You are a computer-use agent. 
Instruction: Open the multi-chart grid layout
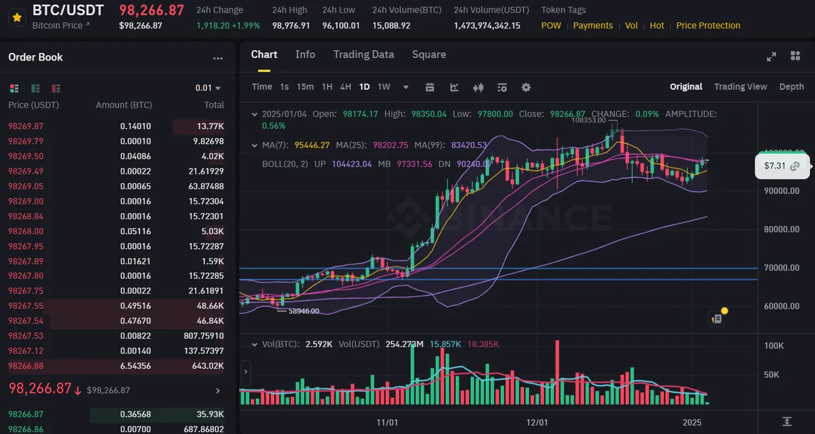point(795,56)
